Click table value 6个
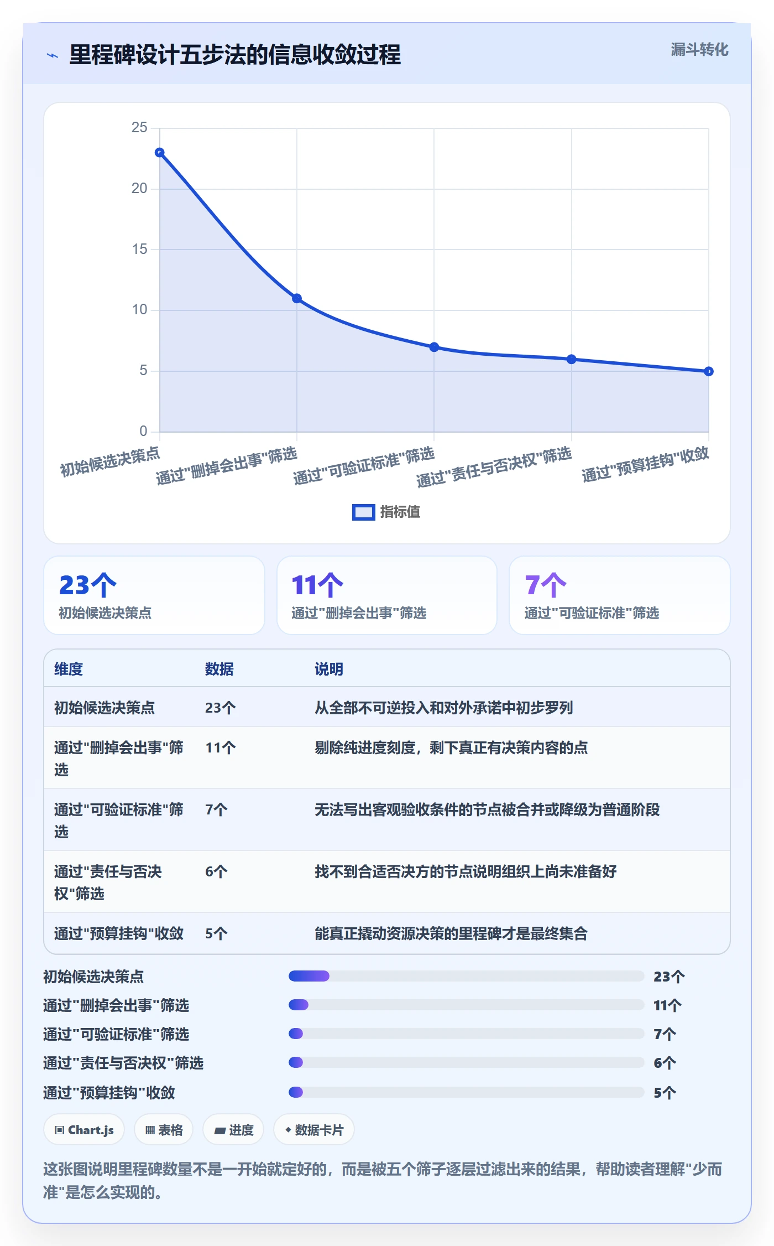The height and width of the screenshot is (1246, 774). [x=216, y=871]
